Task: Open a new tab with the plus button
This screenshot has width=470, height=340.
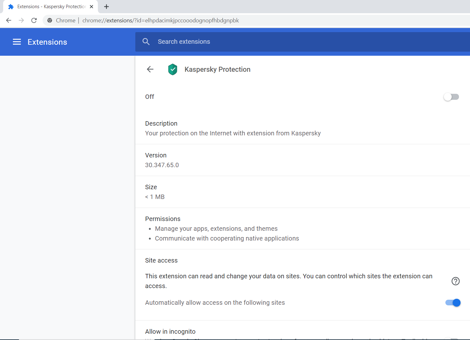Action: point(107,7)
